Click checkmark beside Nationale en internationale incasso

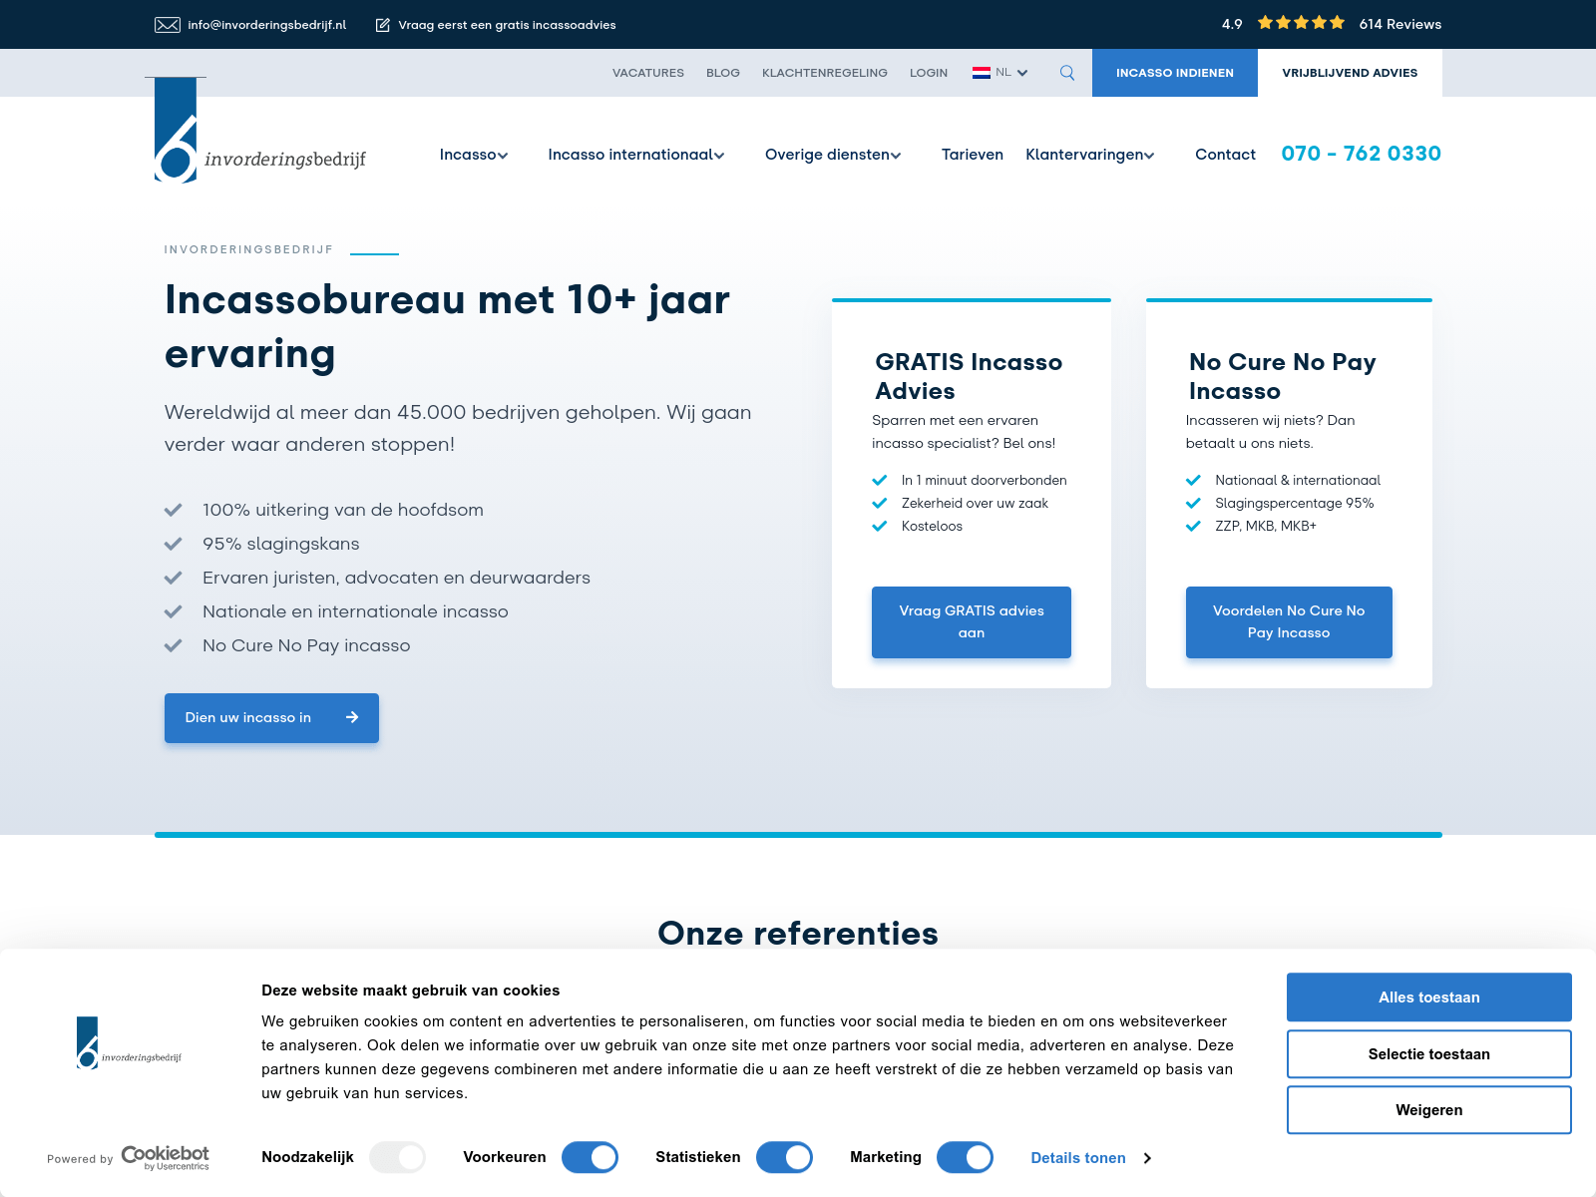pos(173,611)
